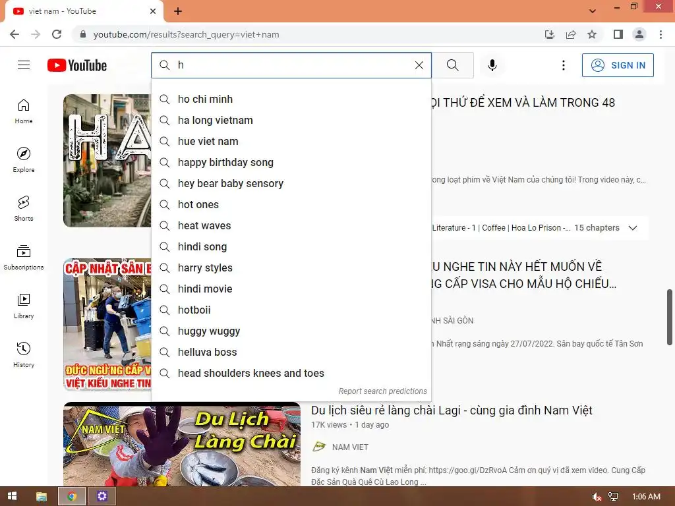Viewport: 675px width, 506px height.
Task: Start voice search with microphone
Action: point(492,65)
